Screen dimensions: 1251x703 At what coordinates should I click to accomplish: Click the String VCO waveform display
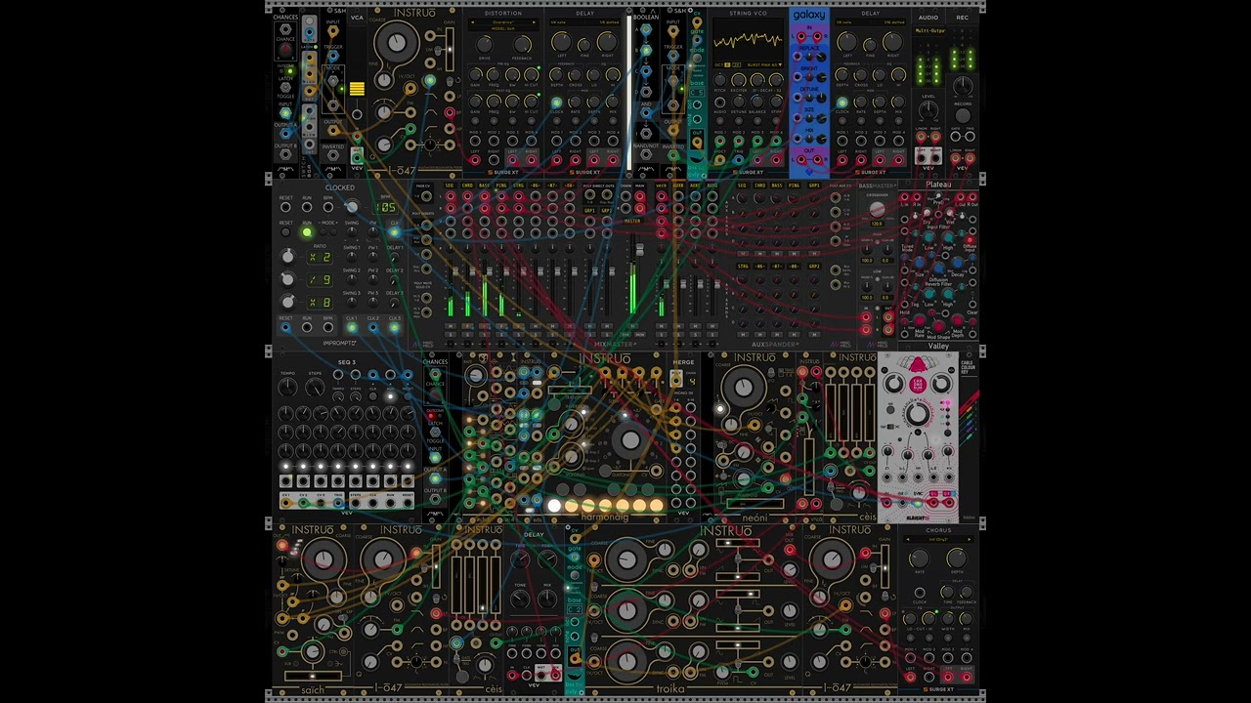coord(748,40)
